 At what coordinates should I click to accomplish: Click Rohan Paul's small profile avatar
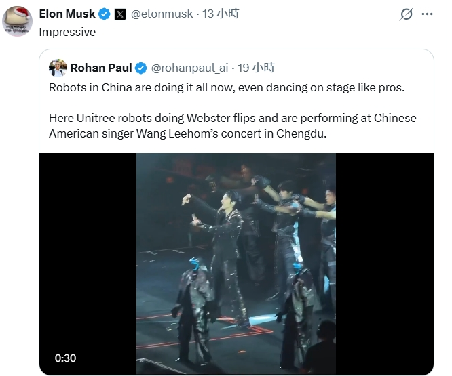pos(57,68)
